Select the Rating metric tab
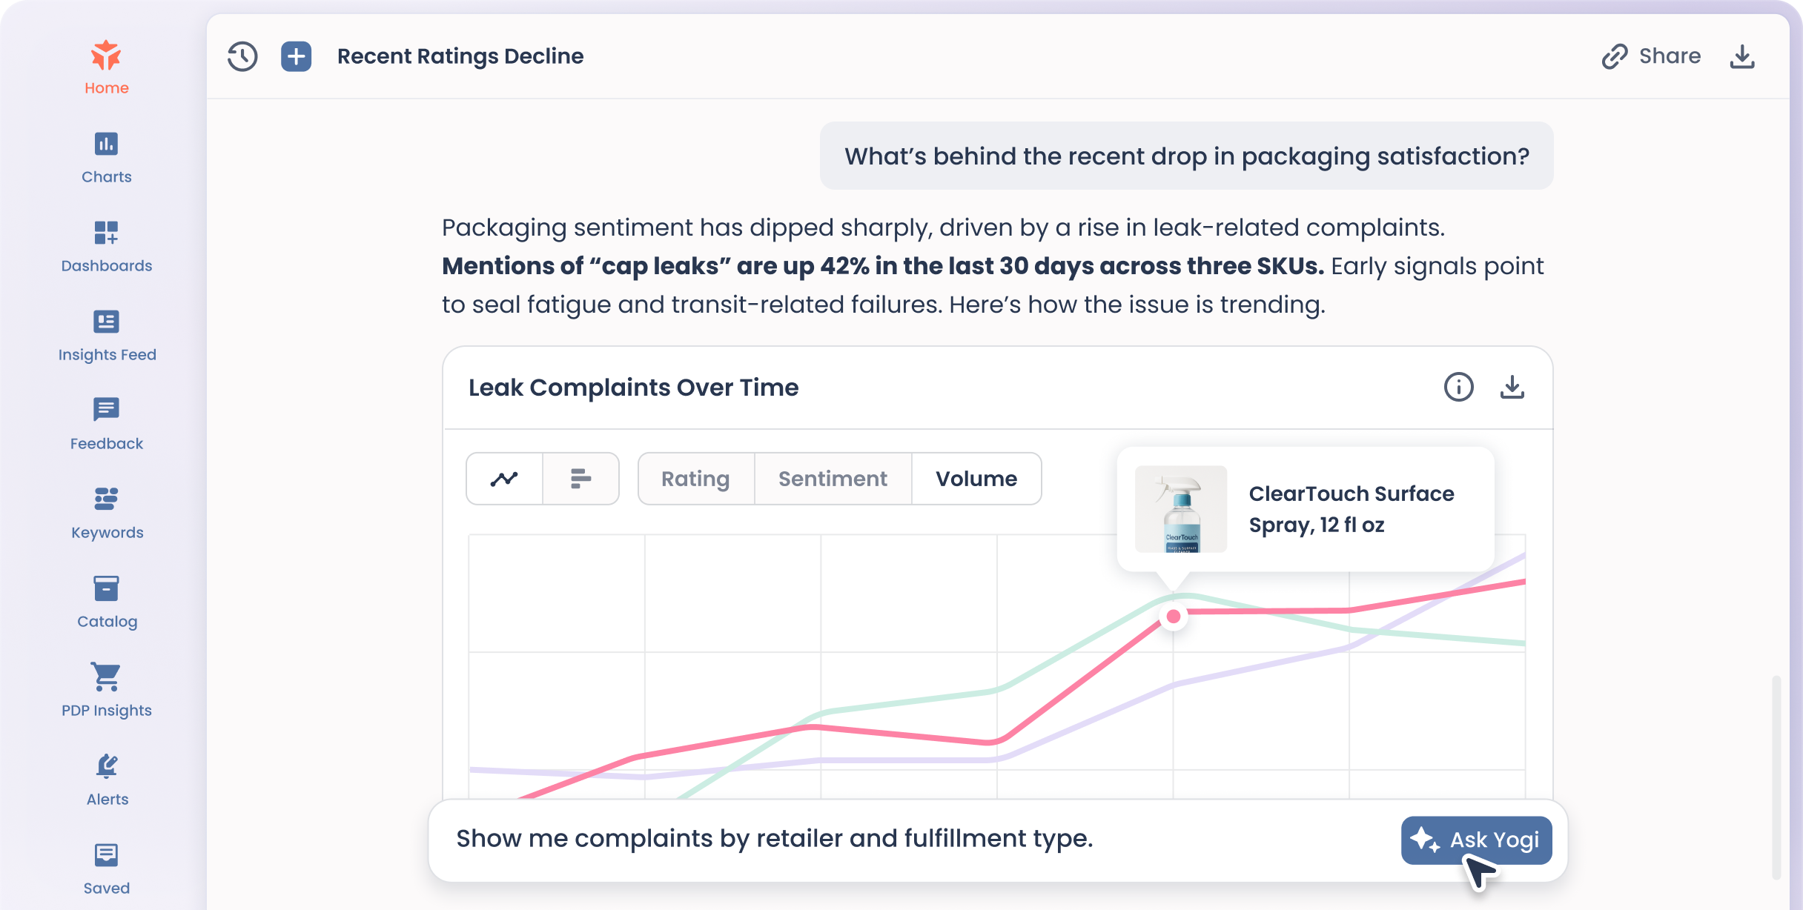 [x=695, y=479]
